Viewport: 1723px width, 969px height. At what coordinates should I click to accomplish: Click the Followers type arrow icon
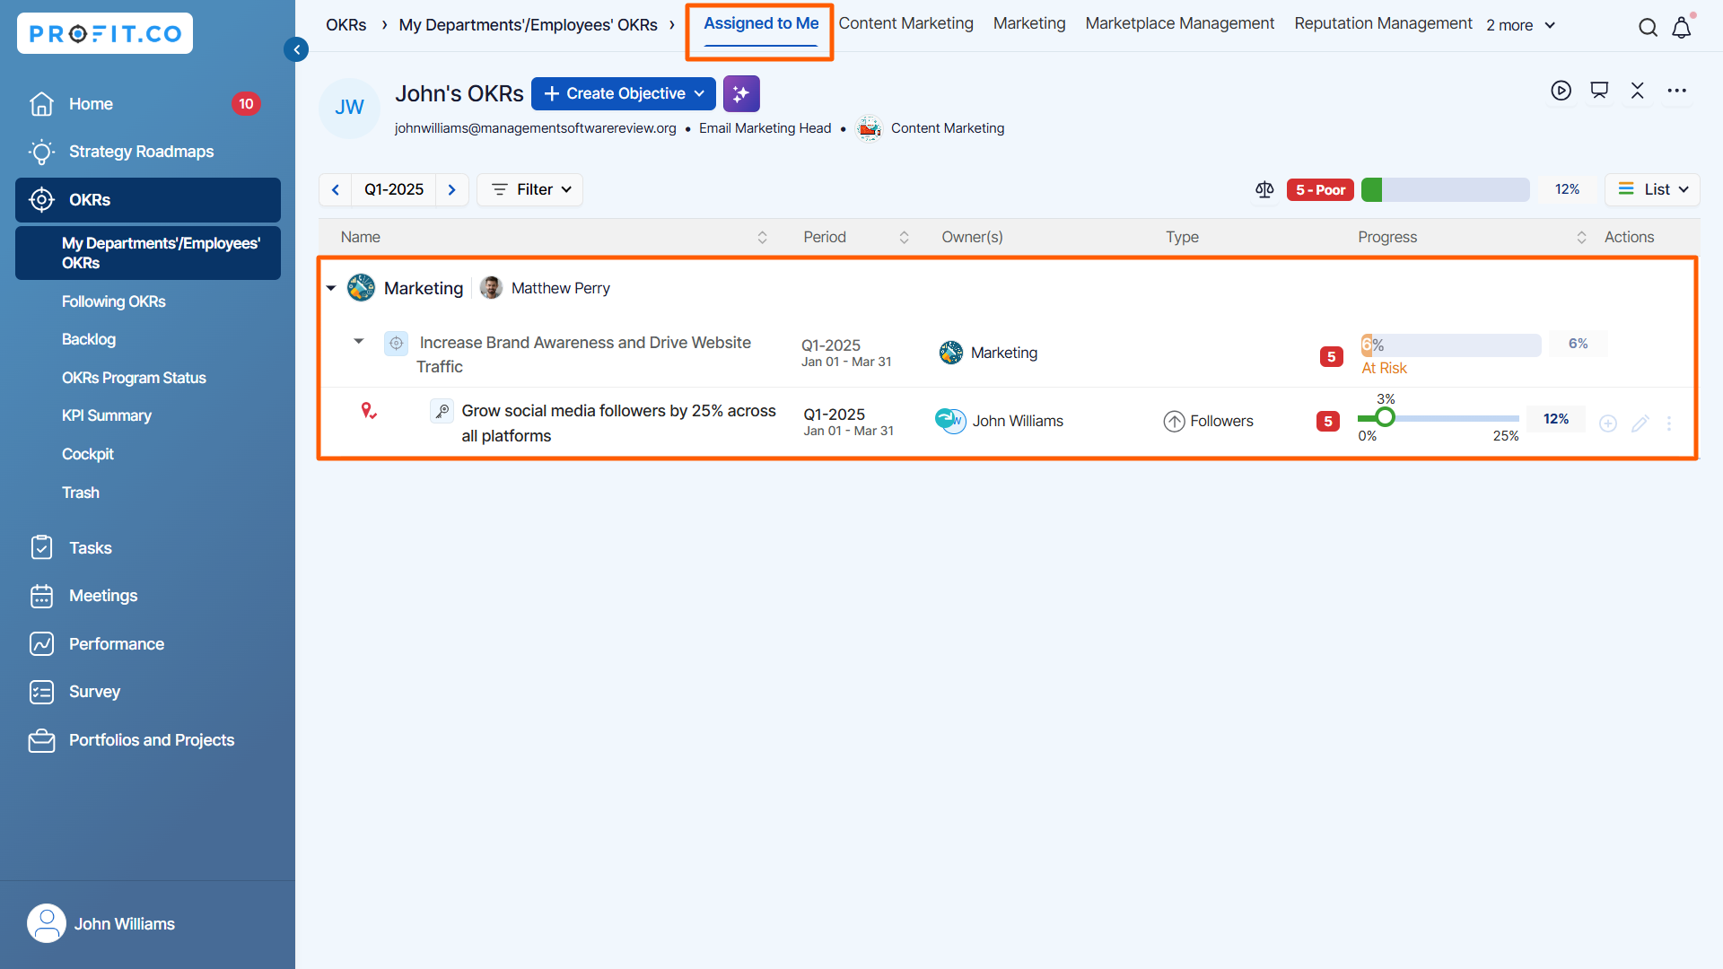[x=1174, y=422]
